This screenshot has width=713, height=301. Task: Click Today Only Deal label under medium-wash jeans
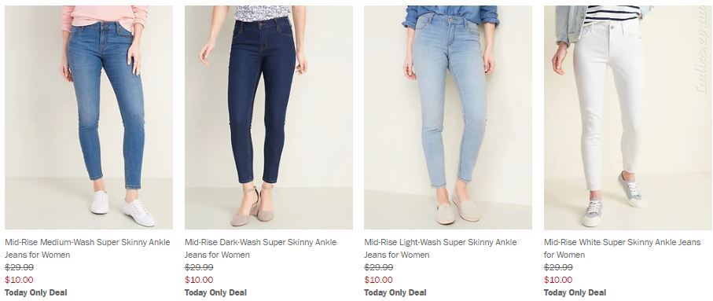click(x=36, y=292)
